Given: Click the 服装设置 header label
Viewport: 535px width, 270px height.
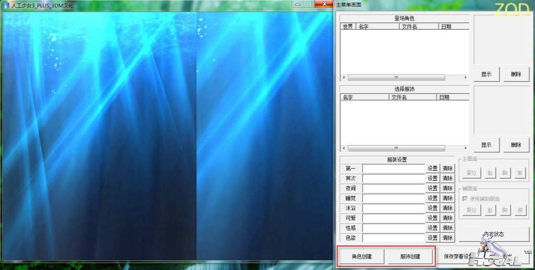Looking at the screenshot, I should coord(397,160).
